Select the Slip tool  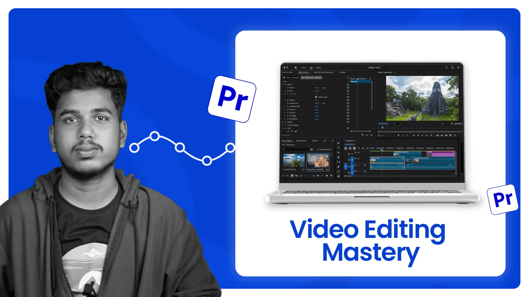339,162
